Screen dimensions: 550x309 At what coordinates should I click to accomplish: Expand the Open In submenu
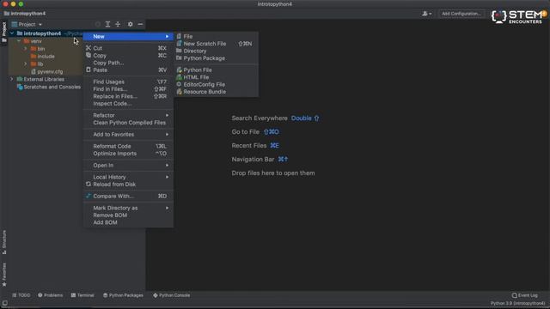[128, 166]
